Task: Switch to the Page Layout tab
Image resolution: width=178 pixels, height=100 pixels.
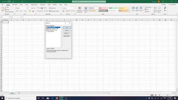Action: [x=34, y=5]
